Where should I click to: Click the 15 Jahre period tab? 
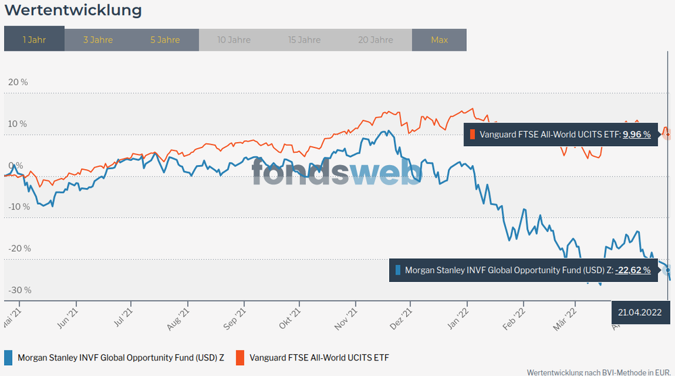[304, 40]
